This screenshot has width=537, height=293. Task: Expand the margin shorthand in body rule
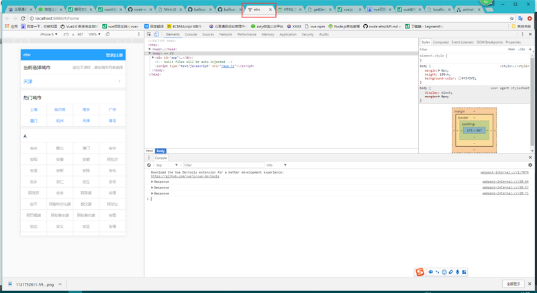(440, 70)
